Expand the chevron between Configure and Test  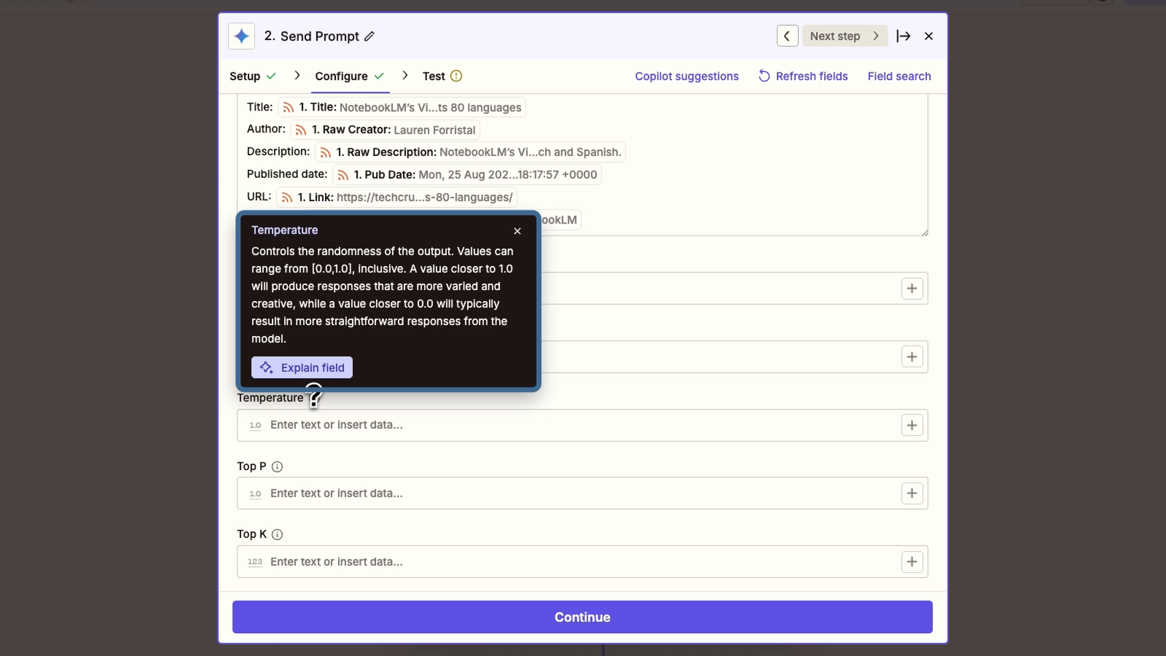tap(405, 76)
